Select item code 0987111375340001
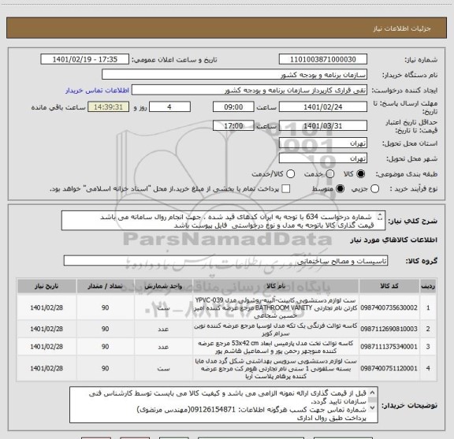The width and height of the screenshot is (454, 439). (x=389, y=347)
